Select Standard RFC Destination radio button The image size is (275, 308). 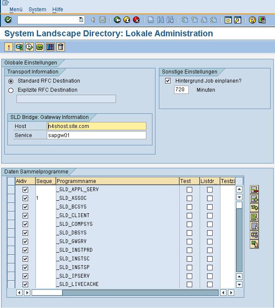click(11, 81)
